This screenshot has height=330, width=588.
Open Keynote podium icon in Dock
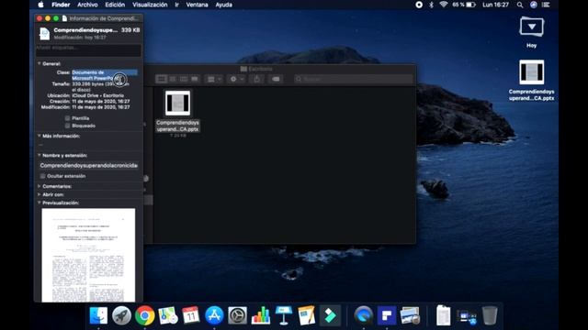pyautogui.click(x=284, y=315)
